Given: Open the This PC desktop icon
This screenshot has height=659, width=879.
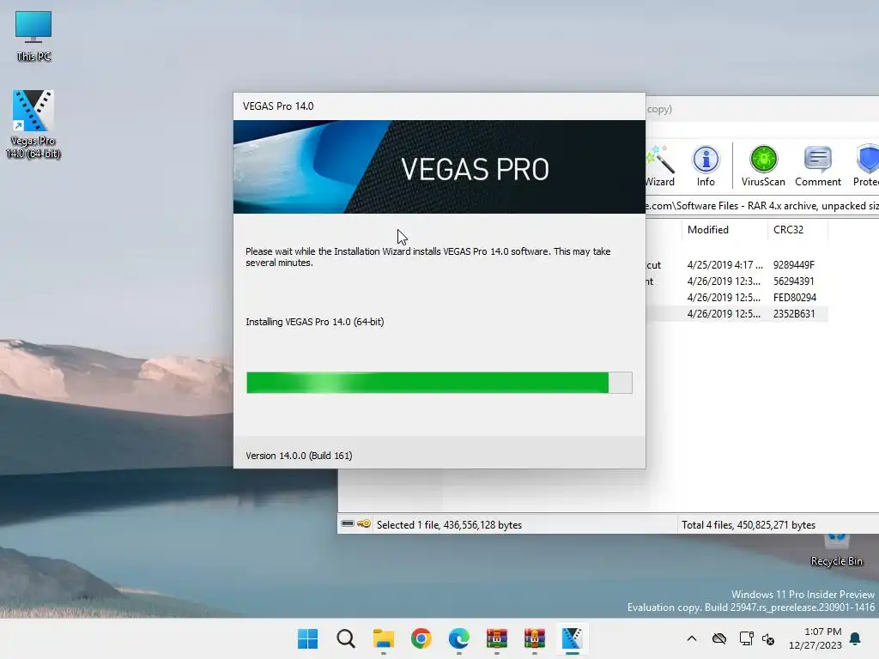Looking at the screenshot, I should (x=33, y=35).
